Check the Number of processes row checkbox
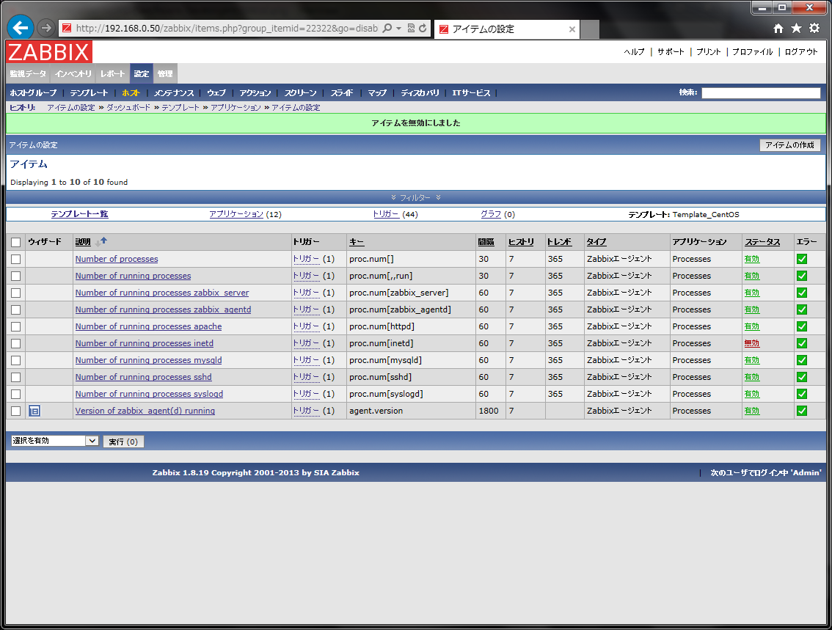Screen dimensions: 832x630 (16, 260)
